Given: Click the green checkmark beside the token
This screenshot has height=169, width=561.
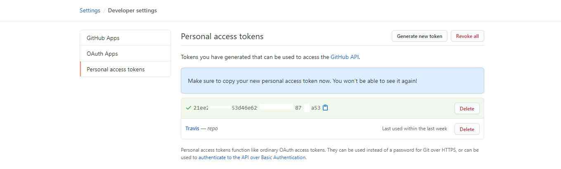Looking at the screenshot, I should tap(188, 108).
